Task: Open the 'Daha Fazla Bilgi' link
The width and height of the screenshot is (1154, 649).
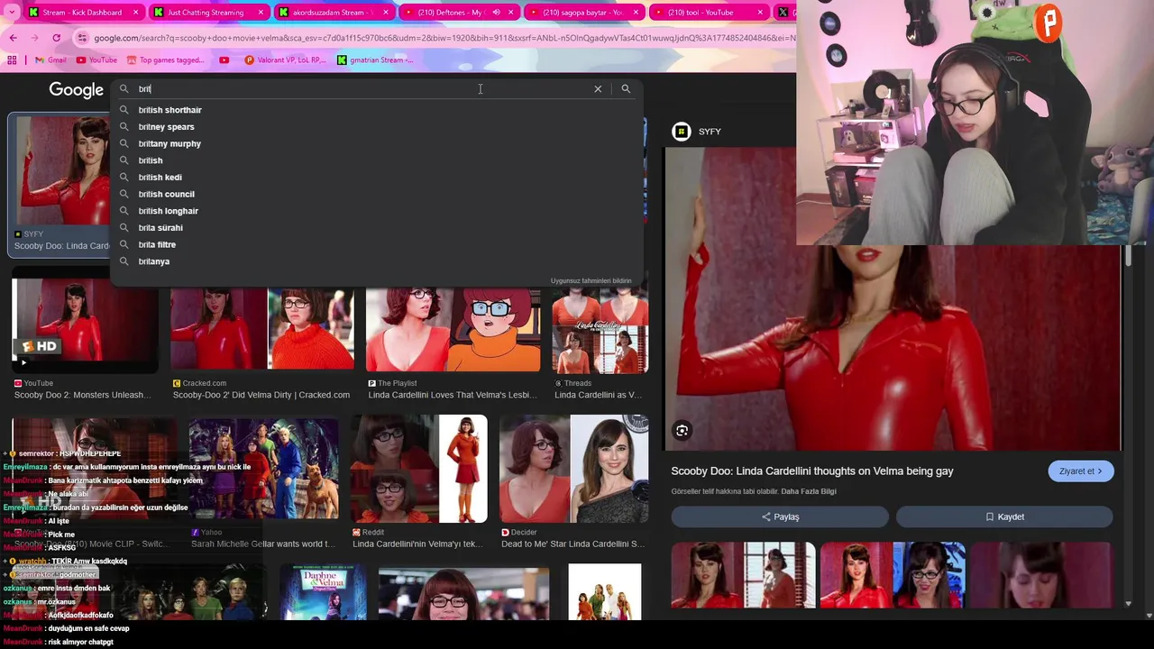Action: pos(809,491)
